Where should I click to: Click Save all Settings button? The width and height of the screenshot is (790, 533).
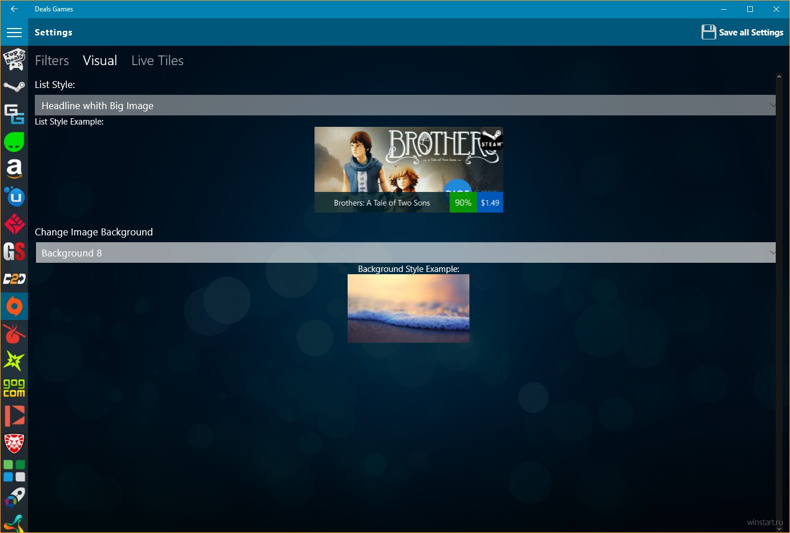pos(742,33)
